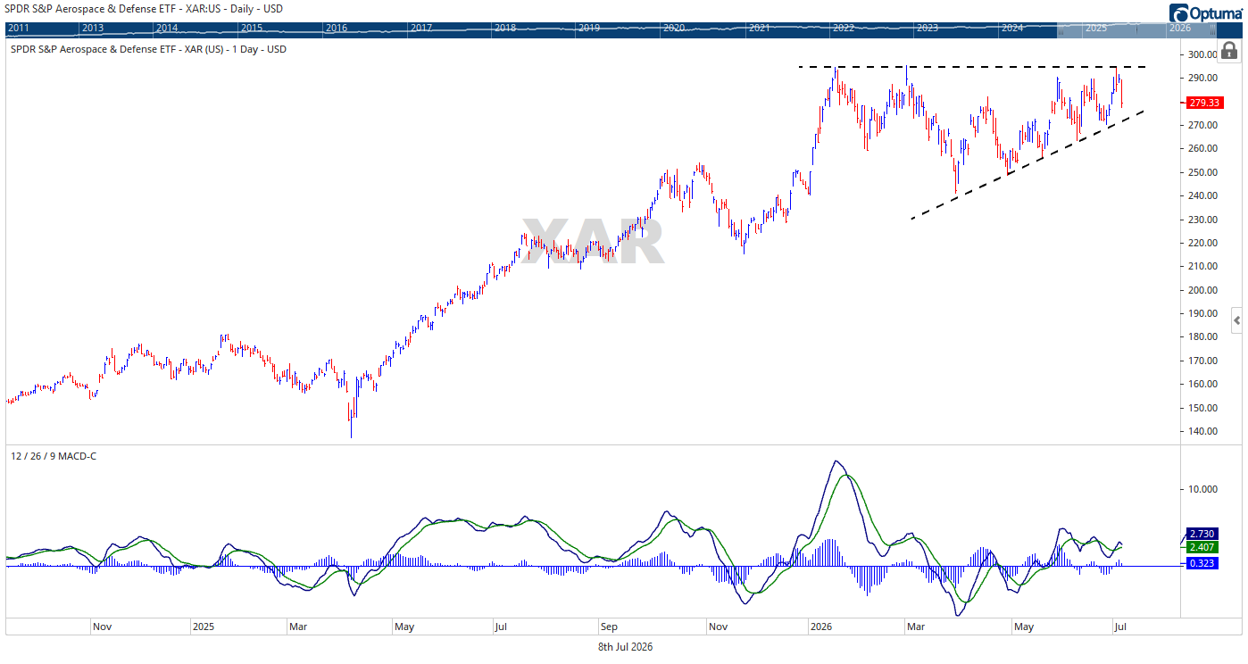1248x664 pixels.
Task: Click the window title ending in Daily - USD
Action: tap(142, 9)
